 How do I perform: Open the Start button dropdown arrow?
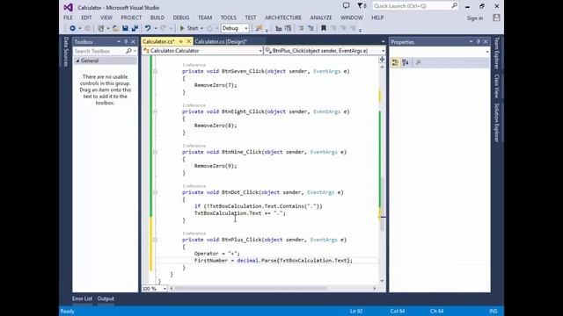[201, 28]
